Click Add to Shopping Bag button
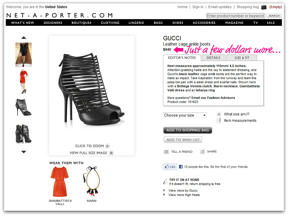 click(188, 130)
